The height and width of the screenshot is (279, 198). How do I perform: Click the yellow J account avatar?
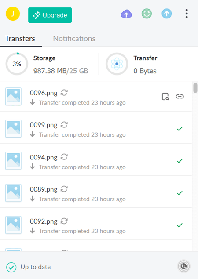pos(13,14)
